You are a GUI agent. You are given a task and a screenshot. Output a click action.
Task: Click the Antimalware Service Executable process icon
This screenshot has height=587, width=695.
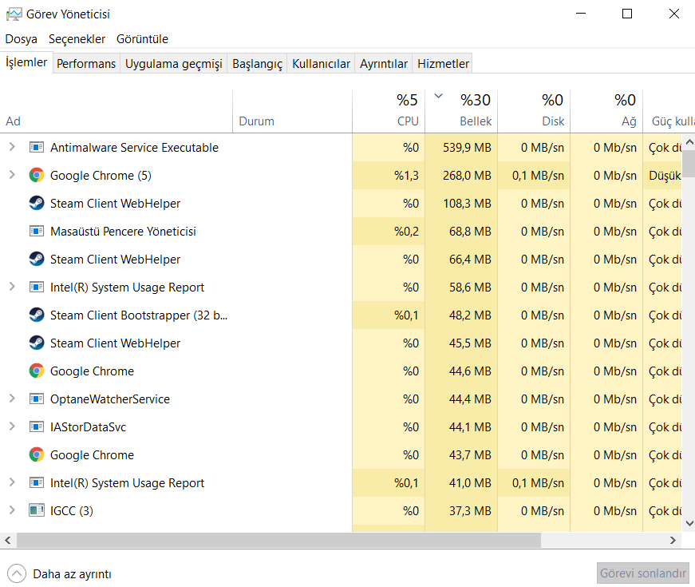click(x=36, y=148)
